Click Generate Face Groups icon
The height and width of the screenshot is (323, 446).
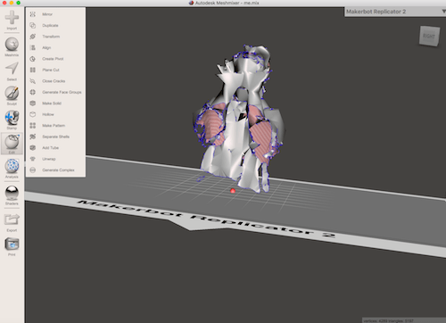pos(33,92)
